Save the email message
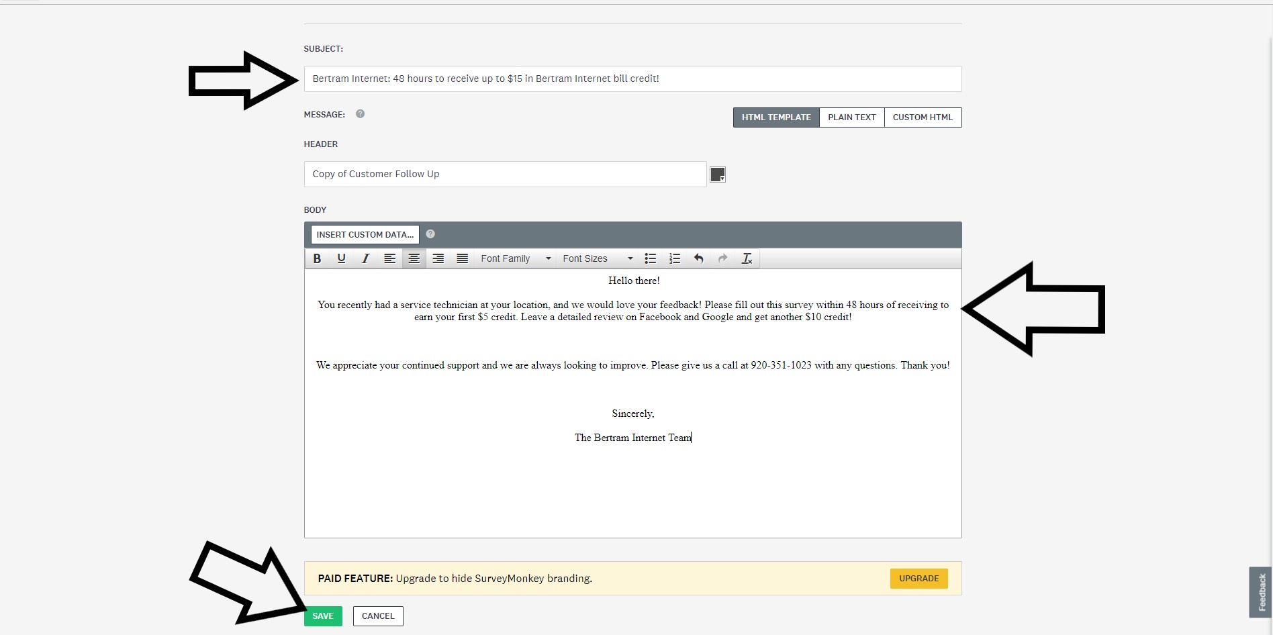This screenshot has width=1273, height=635. pyautogui.click(x=323, y=616)
